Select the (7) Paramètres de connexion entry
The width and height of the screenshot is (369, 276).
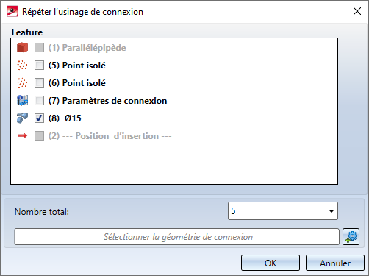tap(107, 101)
